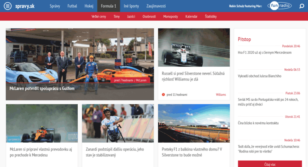The image size is (308, 167).
Task: Click the 'Utorok 21:41' timestamp
Action: click(293, 117)
